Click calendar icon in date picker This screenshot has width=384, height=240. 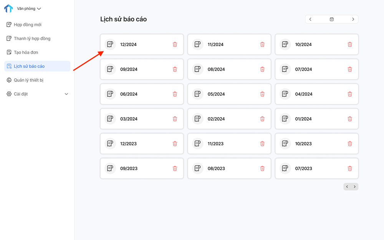pos(332,19)
